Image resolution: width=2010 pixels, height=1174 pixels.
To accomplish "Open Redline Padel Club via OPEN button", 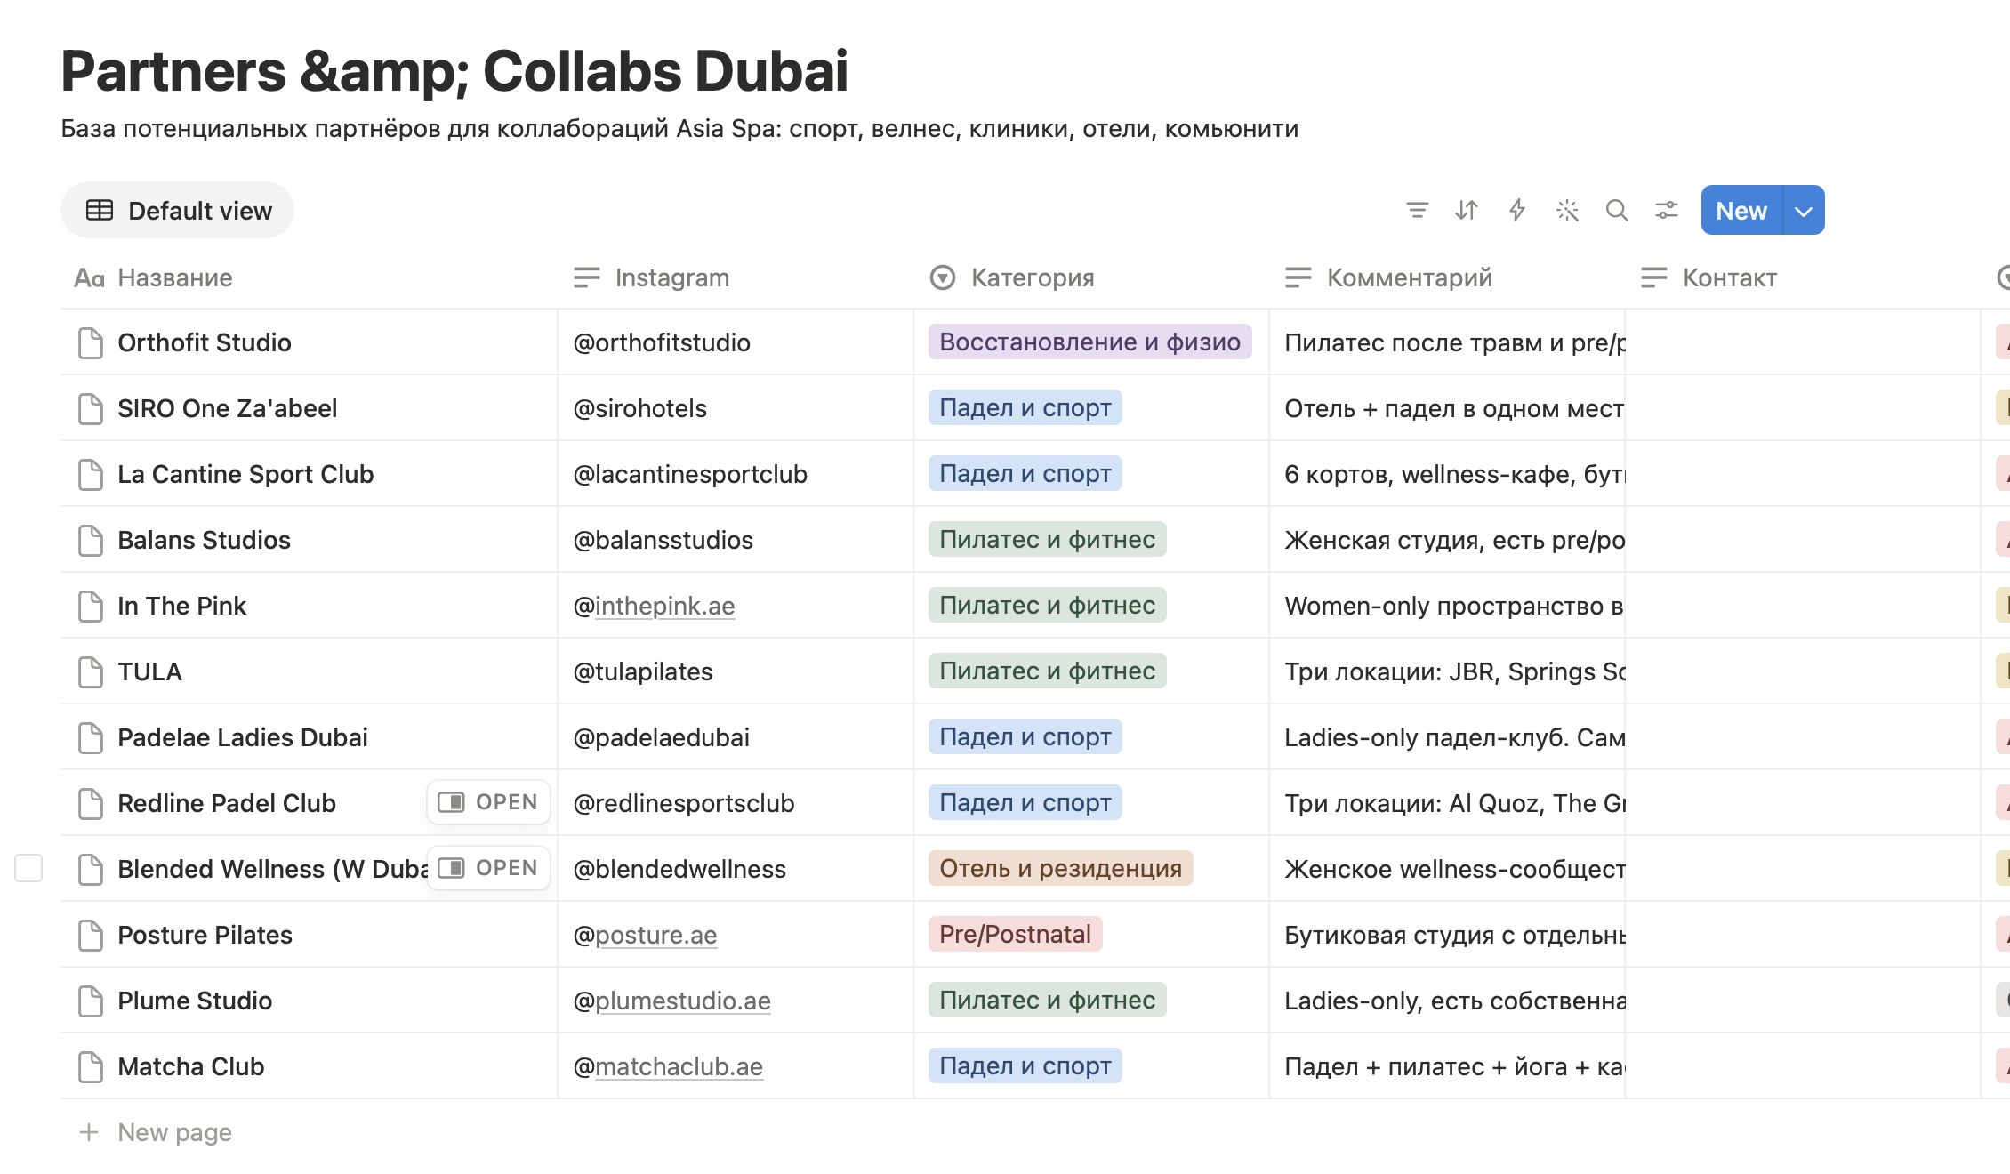I will pos(488,802).
